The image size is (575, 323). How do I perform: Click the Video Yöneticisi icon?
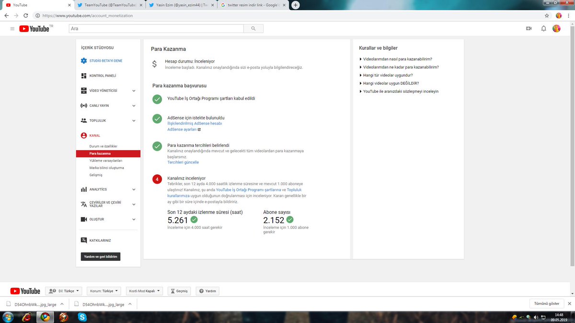(x=84, y=90)
